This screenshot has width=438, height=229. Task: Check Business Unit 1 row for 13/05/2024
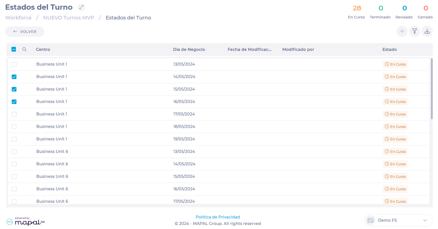click(14, 64)
